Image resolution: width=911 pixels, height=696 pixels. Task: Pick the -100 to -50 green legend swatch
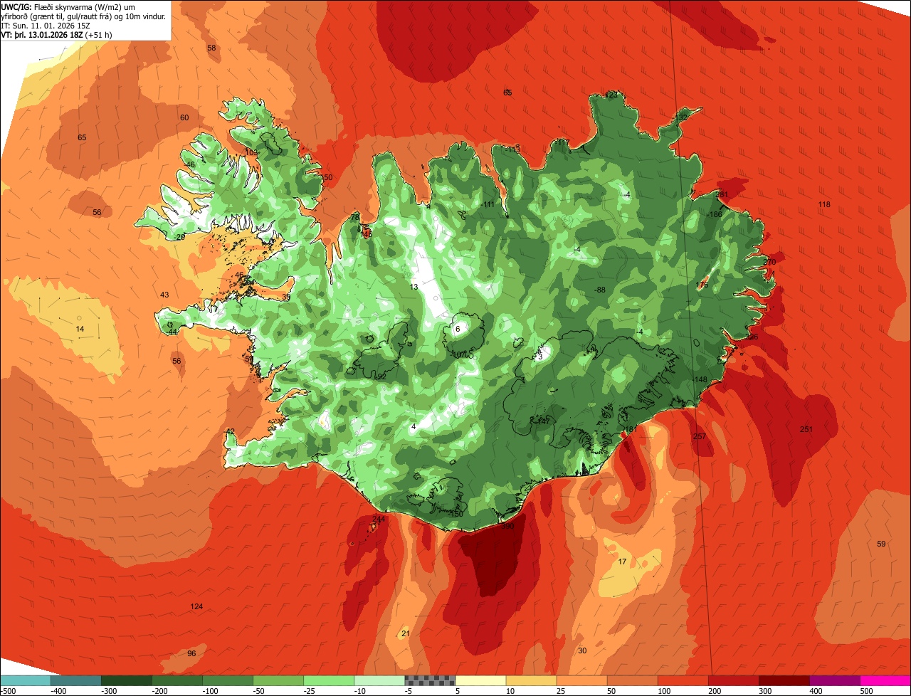(227, 680)
